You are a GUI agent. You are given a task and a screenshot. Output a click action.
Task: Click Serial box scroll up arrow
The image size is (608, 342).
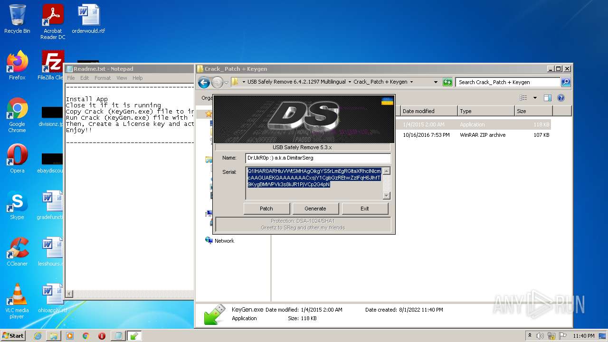(386, 171)
